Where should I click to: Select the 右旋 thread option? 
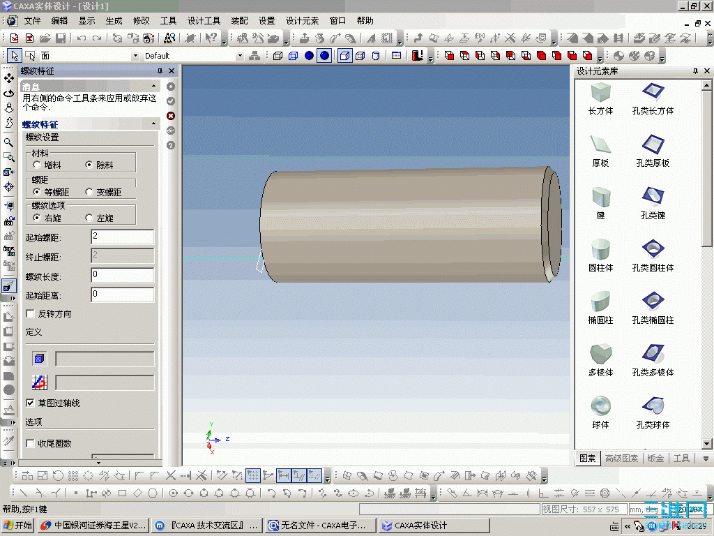(x=37, y=218)
